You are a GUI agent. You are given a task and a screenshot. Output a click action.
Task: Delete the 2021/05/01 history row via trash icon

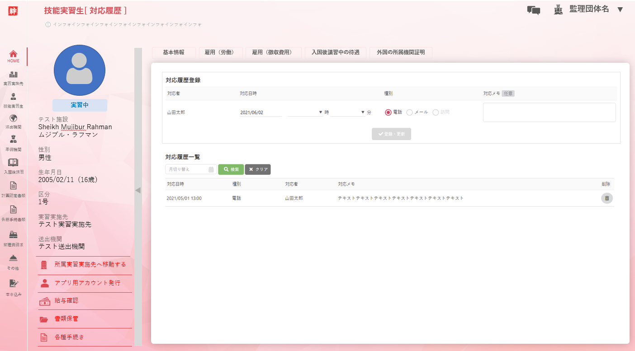[x=607, y=198]
